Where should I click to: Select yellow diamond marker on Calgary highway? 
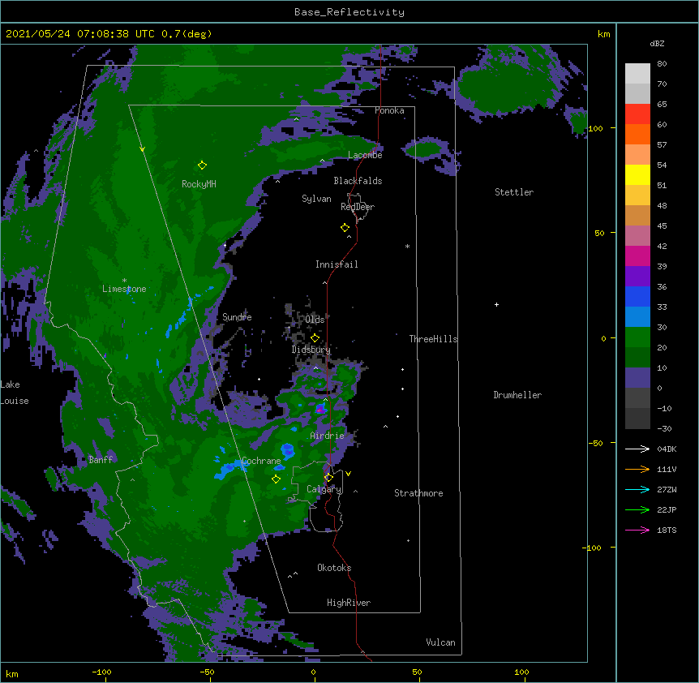[x=328, y=478]
